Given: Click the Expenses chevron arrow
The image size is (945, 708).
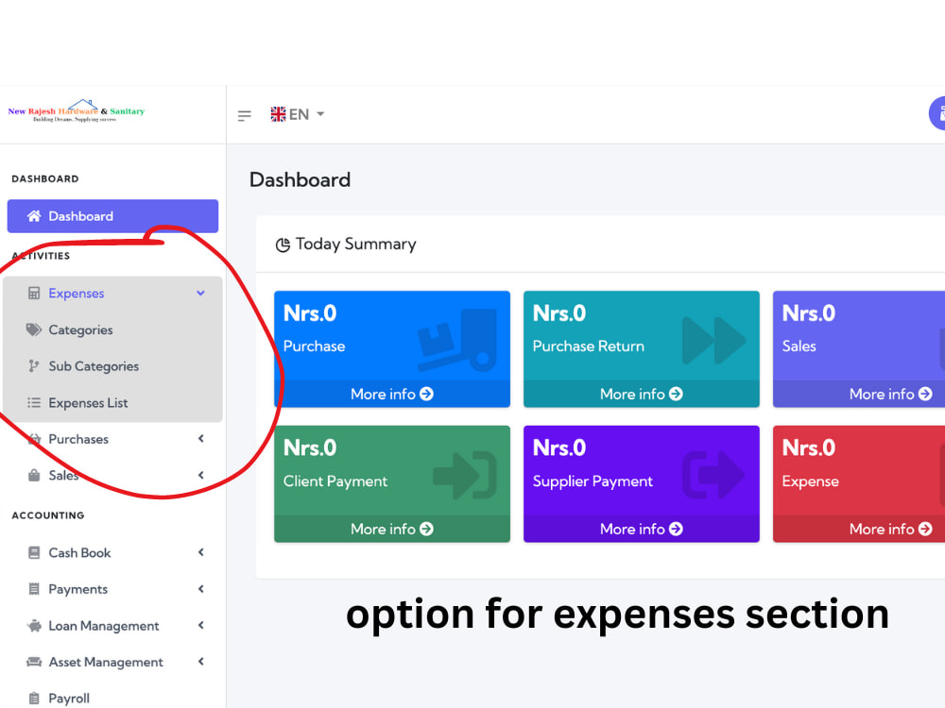Looking at the screenshot, I should (x=200, y=294).
